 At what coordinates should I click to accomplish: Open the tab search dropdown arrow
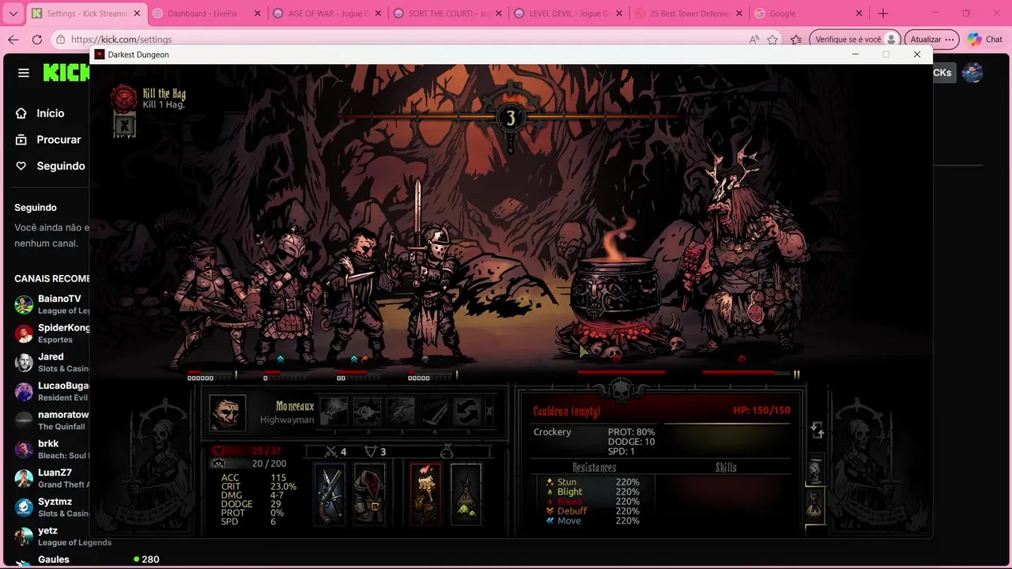click(13, 13)
